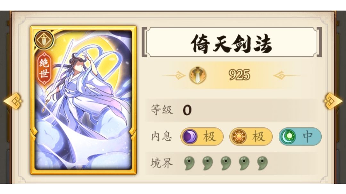This screenshot has width=346, height=194.
Task: Open the swordswoman card artwork
Action: click(x=83, y=100)
